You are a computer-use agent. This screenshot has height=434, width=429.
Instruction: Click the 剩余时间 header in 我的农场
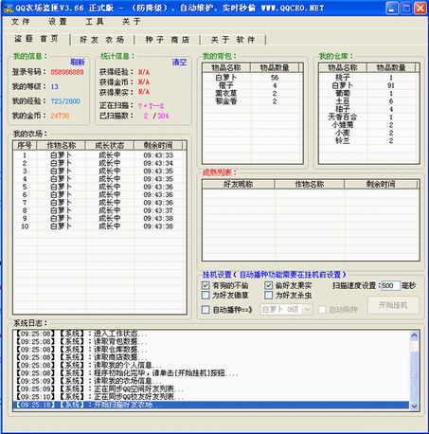pos(158,145)
